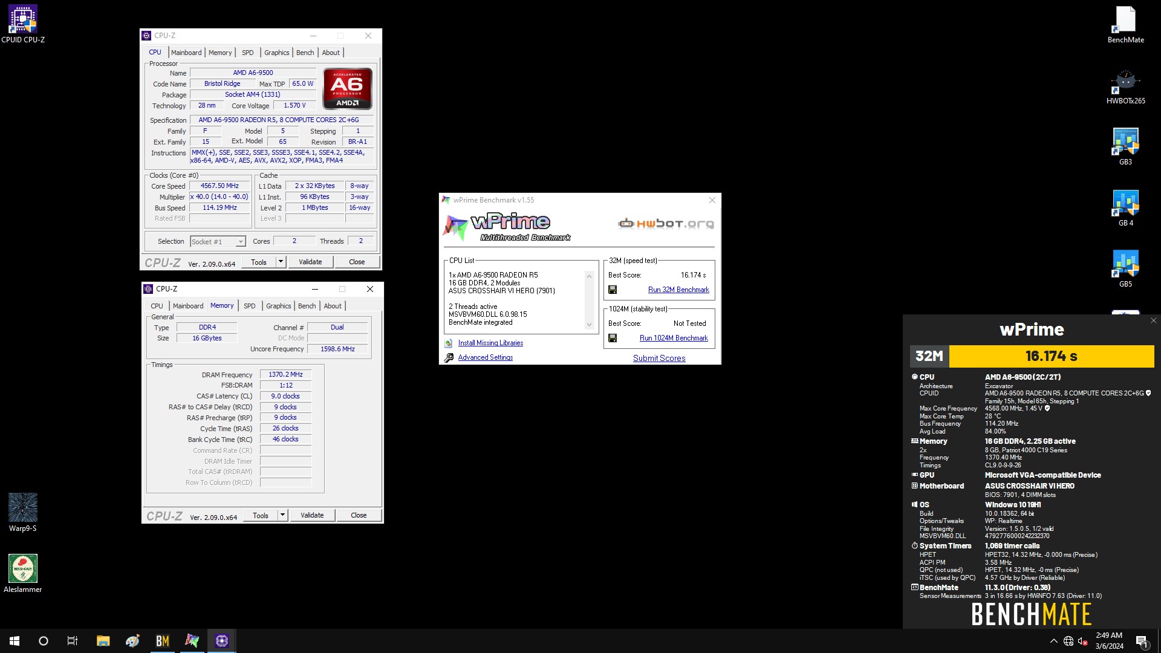Click Close button in top CPU-Z window
Image resolution: width=1161 pixels, height=653 pixels.
[x=357, y=262]
